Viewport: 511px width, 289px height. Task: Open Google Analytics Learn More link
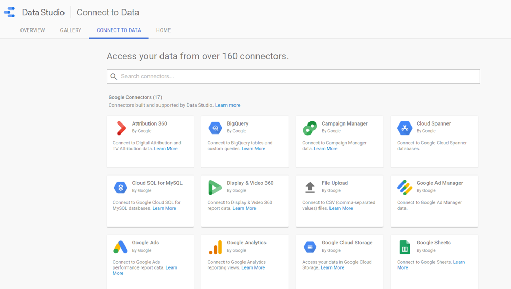tap(253, 267)
